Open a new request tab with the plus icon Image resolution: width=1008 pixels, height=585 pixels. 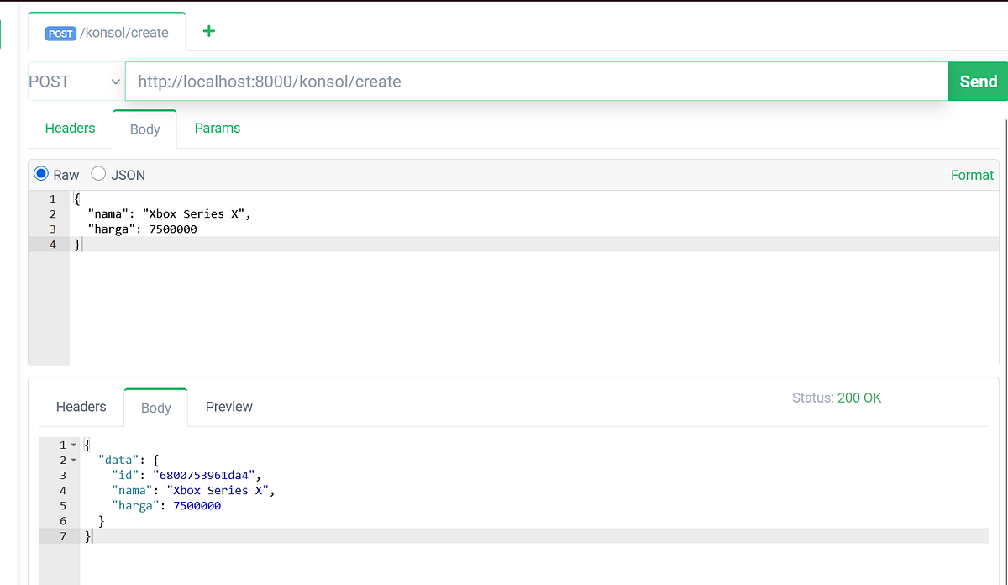point(207,31)
